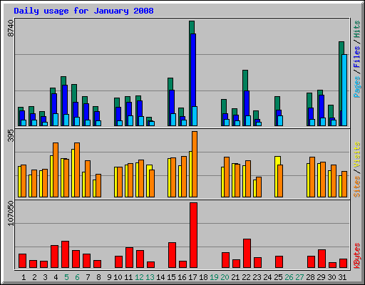Click the 'Sites' legend label

pos(357,187)
